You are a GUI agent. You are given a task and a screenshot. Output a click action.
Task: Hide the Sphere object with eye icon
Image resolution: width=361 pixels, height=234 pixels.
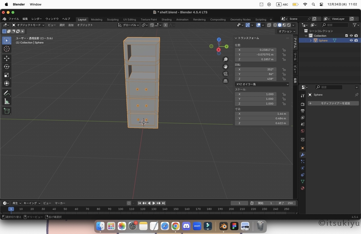point(351,40)
